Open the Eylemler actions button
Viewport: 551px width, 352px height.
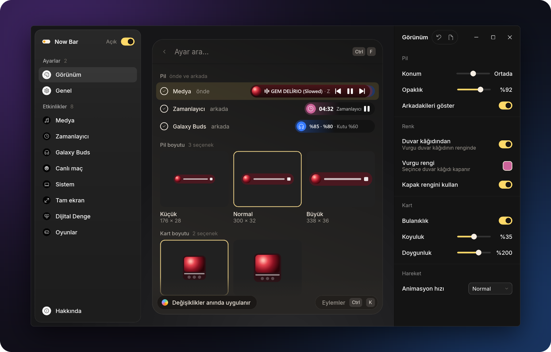pos(346,302)
